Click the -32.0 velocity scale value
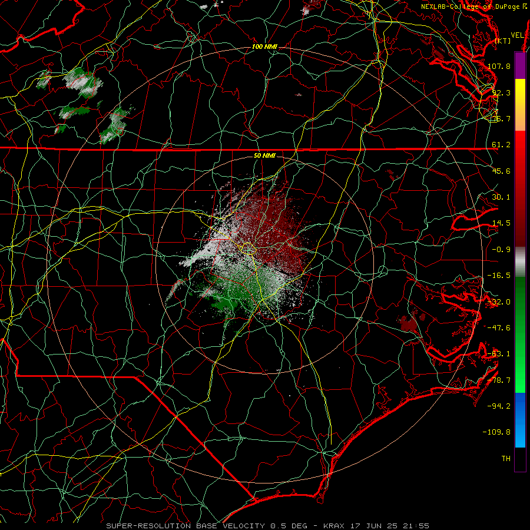530x530 pixels. point(499,302)
